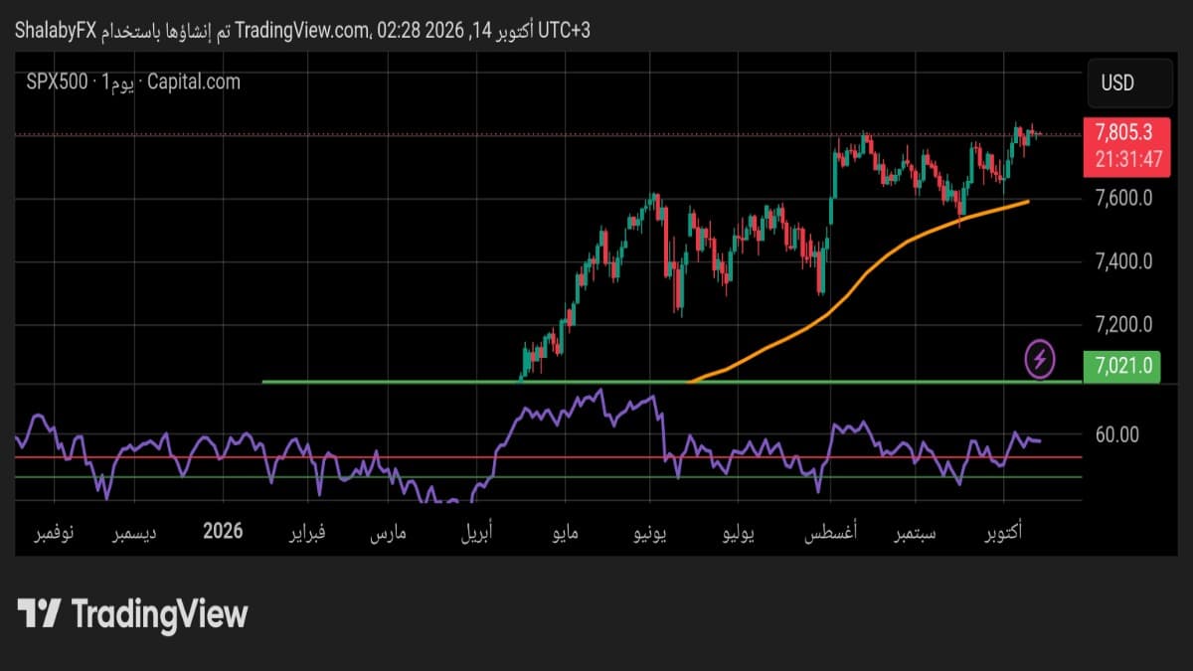The image size is (1193, 671).
Task: Click the purple lightning bolt icon
Action: (x=1041, y=358)
